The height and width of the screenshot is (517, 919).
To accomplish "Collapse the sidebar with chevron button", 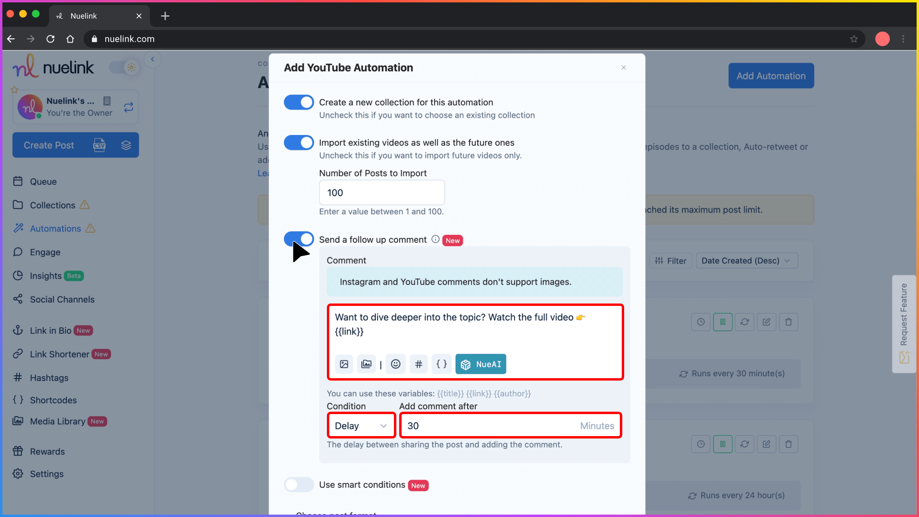I will (x=152, y=59).
